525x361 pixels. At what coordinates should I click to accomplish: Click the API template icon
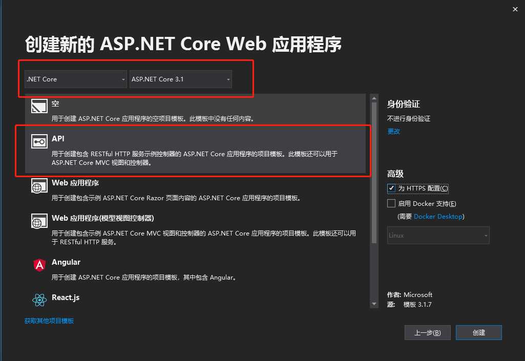(x=39, y=141)
